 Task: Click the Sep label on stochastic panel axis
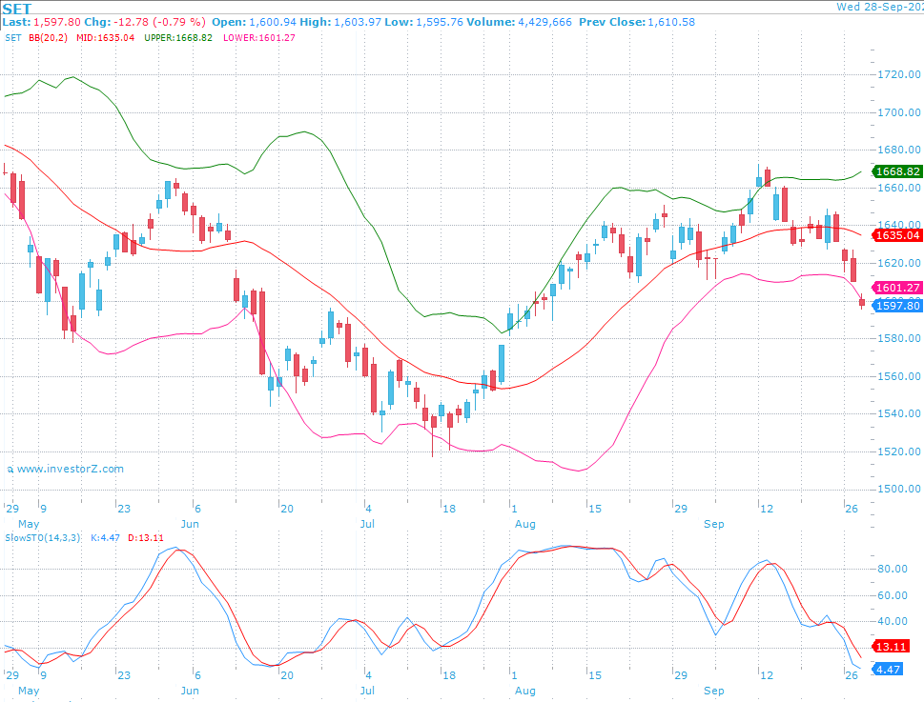pyautogui.click(x=713, y=691)
